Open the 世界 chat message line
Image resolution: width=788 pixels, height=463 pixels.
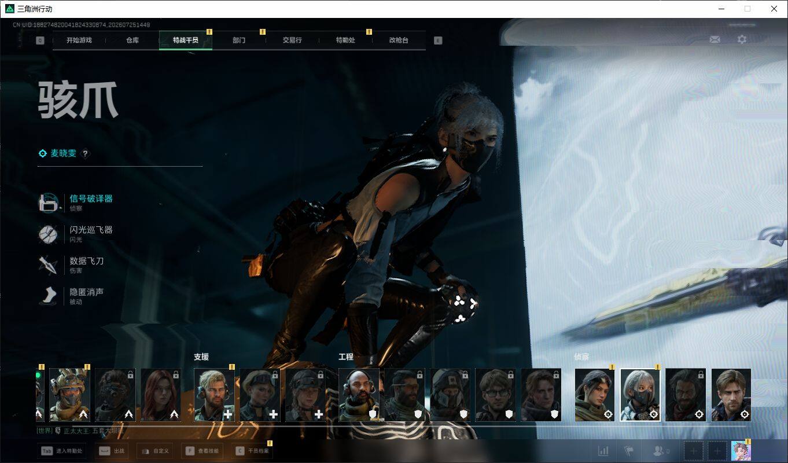click(80, 431)
